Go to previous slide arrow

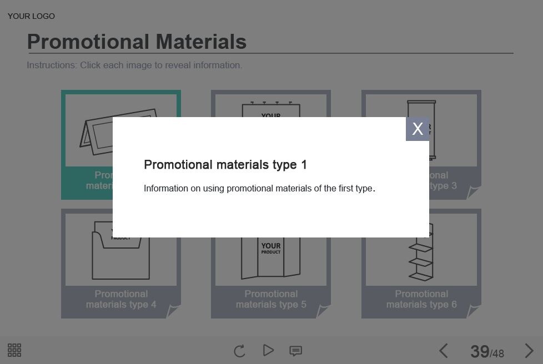pos(443,351)
